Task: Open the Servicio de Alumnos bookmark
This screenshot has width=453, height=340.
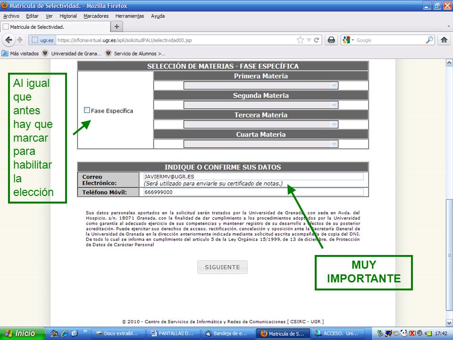Action: pos(135,53)
